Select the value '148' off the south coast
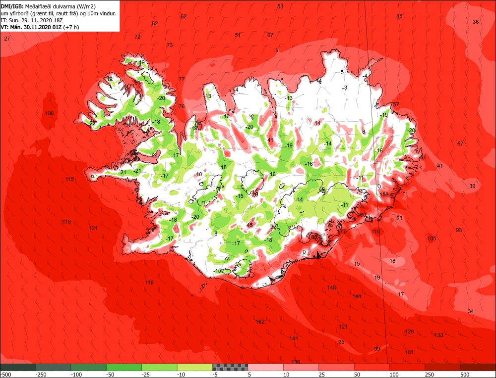This screenshot has width=496, height=378. pyautogui.click(x=331, y=287)
